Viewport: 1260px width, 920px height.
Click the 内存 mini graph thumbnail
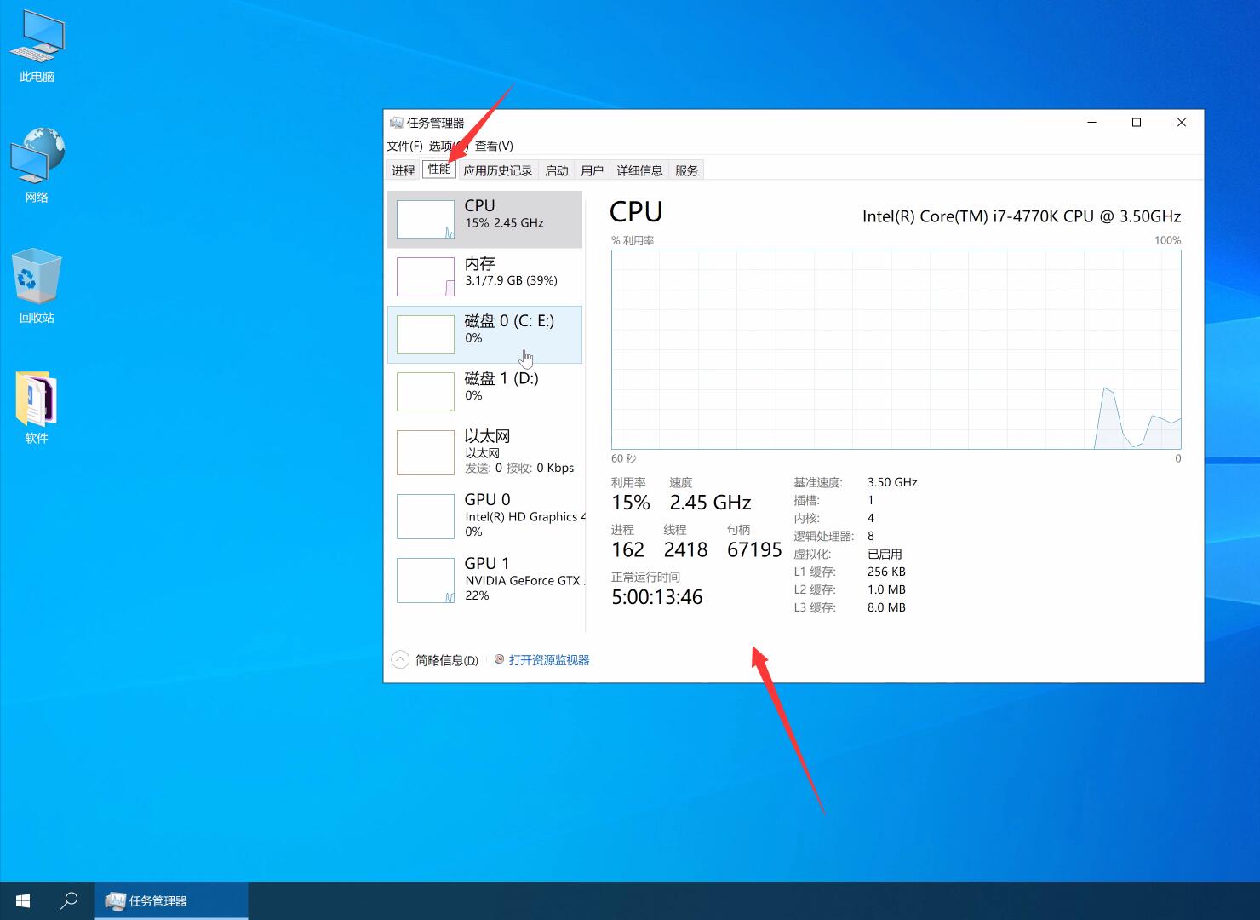click(x=426, y=277)
